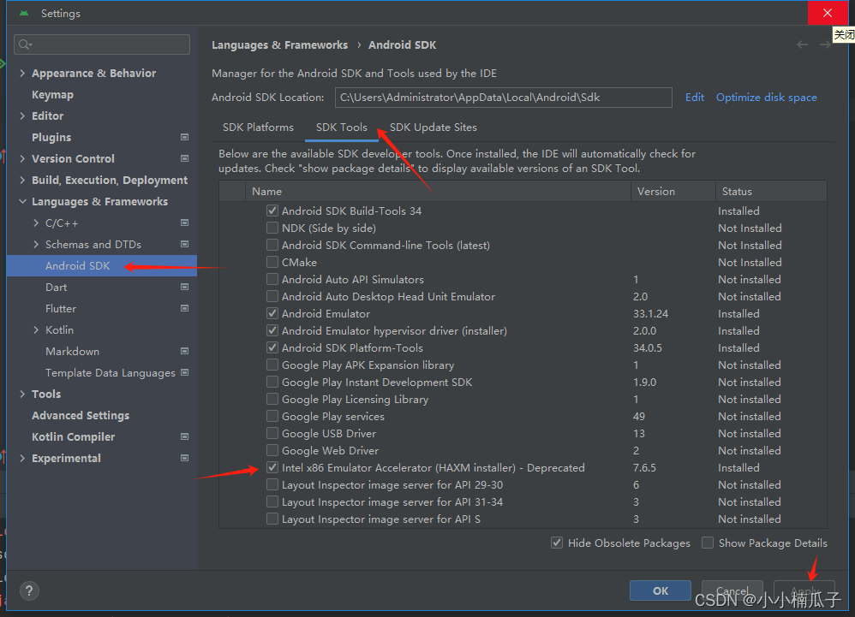Click Android SDK Location path field
The width and height of the screenshot is (855, 617).
point(503,98)
